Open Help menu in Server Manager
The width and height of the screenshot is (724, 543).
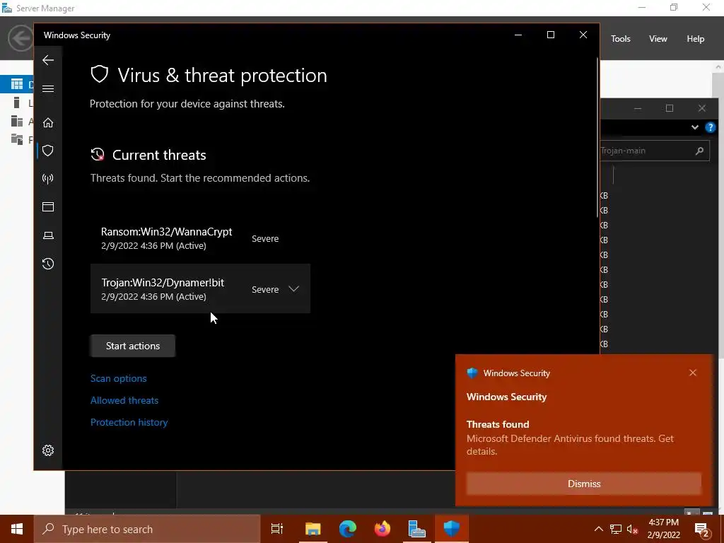tap(696, 39)
